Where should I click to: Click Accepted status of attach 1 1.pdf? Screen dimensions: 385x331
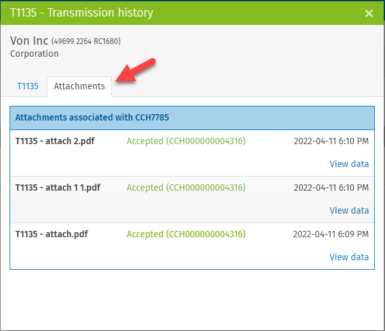pyautogui.click(x=186, y=188)
